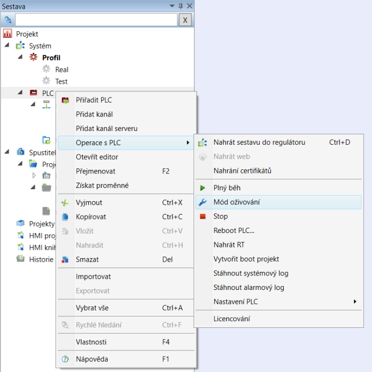Collapse the PLC tree node
This screenshot has width=372, height=372.
tap(20, 92)
